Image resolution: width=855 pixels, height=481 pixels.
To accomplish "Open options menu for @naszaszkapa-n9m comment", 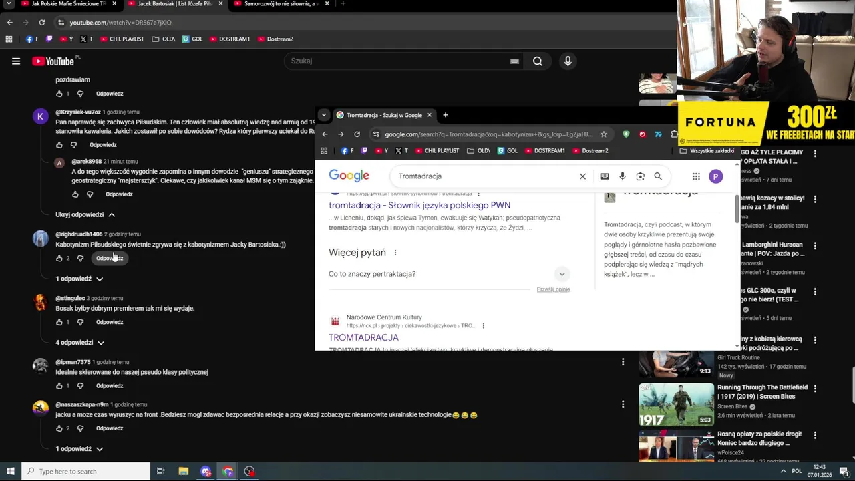I will click(x=623, y=404).
